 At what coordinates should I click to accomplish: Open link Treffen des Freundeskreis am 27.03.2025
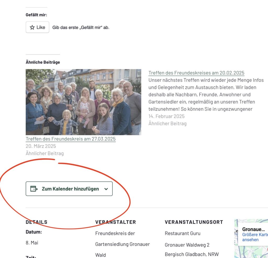tap(71, 139)
